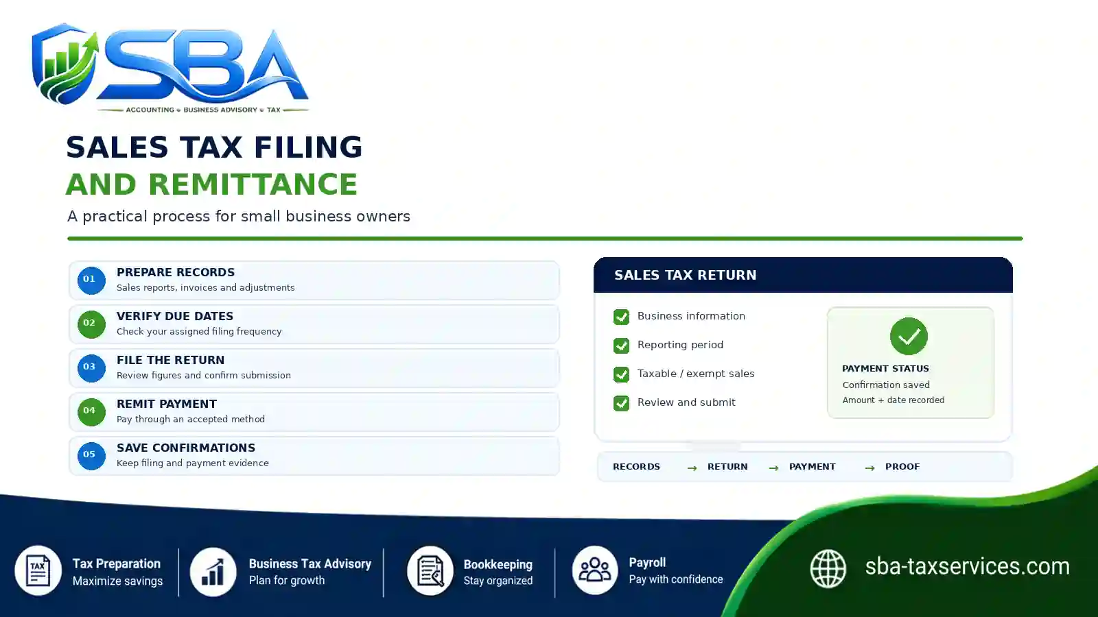1098x617 pixels.
Task: Click the SBA company logo
Action: coord(170,68)
